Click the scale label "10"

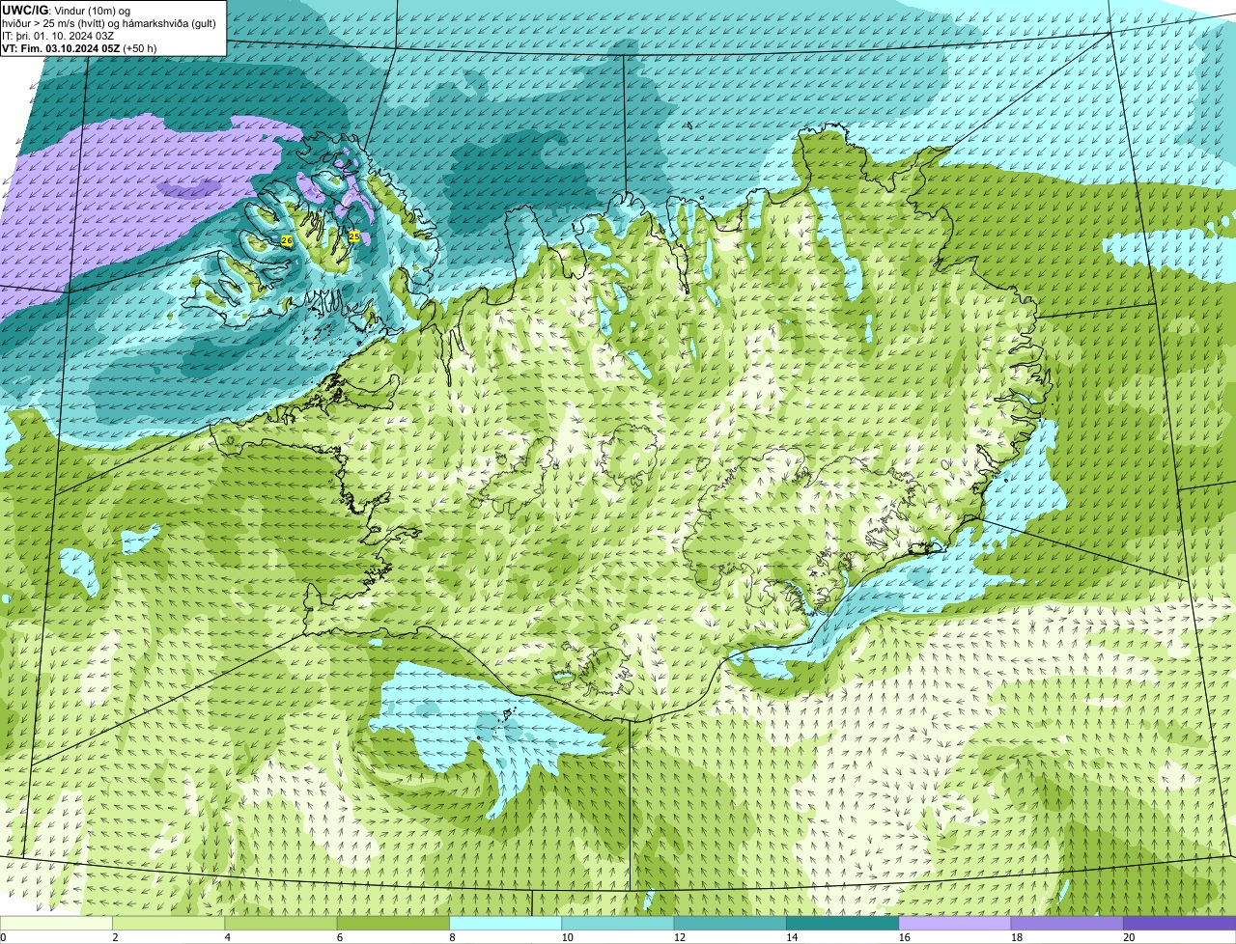tap(567, 937)
